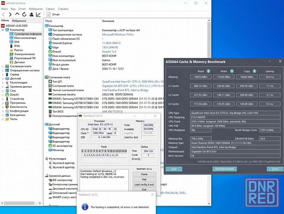Click the Close button in benchmark window
Viewport: 284px width, 214px height.
click(x=275, y=169)
